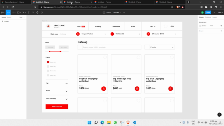Click the zoom magnifier in address bar
Screen dimensions: 224x126
coord(172,7)
